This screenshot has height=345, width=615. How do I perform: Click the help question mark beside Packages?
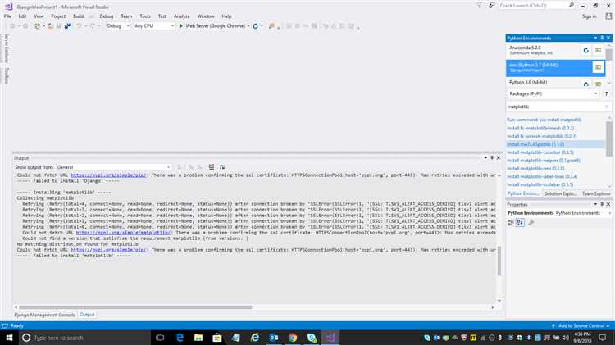606,94
